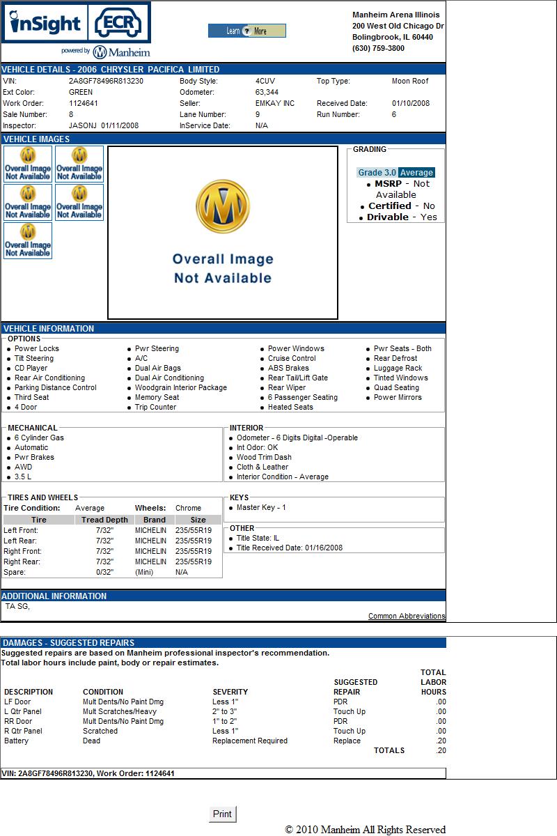Select the RR Door damage description
The image size is (557, 836).
click(x=18, y=721)
